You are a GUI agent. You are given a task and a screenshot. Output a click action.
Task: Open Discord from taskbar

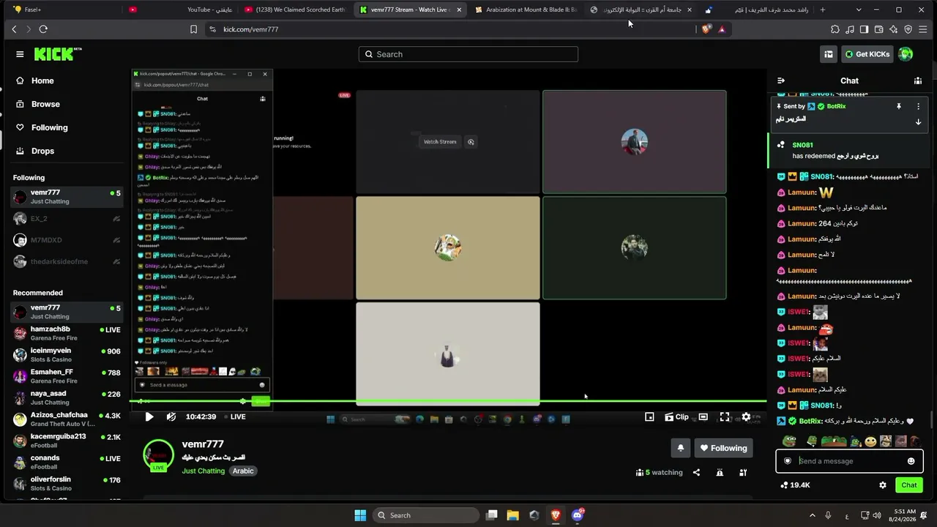pyautogui.click(x=578, y=515)
